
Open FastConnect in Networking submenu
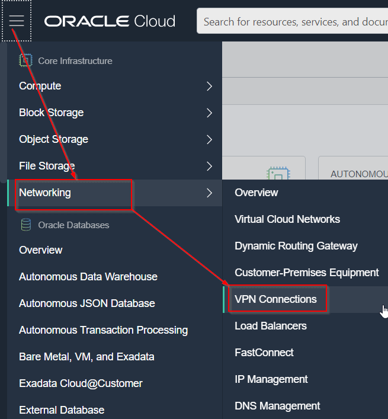click(264, 353)
